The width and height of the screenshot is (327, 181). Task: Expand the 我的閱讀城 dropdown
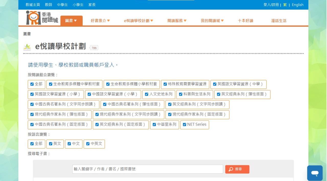coord(212,21)
